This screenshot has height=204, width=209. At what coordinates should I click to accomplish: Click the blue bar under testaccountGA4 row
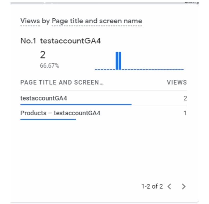tap(76, 104)
